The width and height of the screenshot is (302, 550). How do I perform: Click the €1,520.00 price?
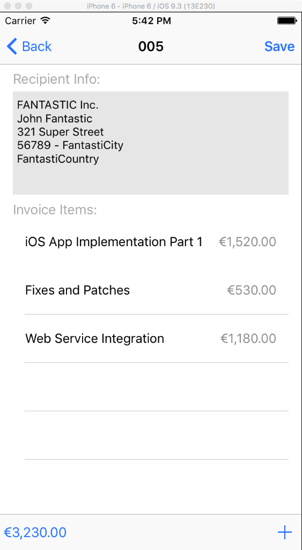[x=247, y=242]
